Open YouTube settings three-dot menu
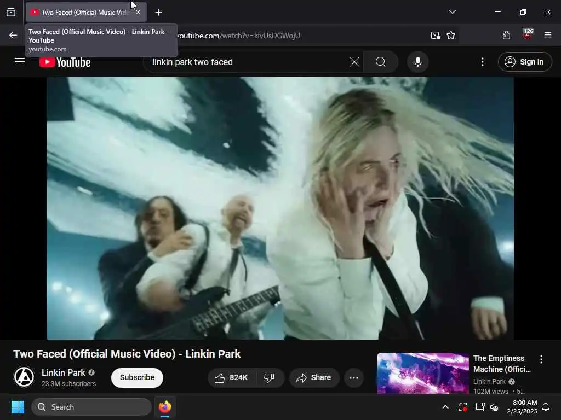This screenshot has width=561, height=420. pyautogui.click(x=483, y=62)
